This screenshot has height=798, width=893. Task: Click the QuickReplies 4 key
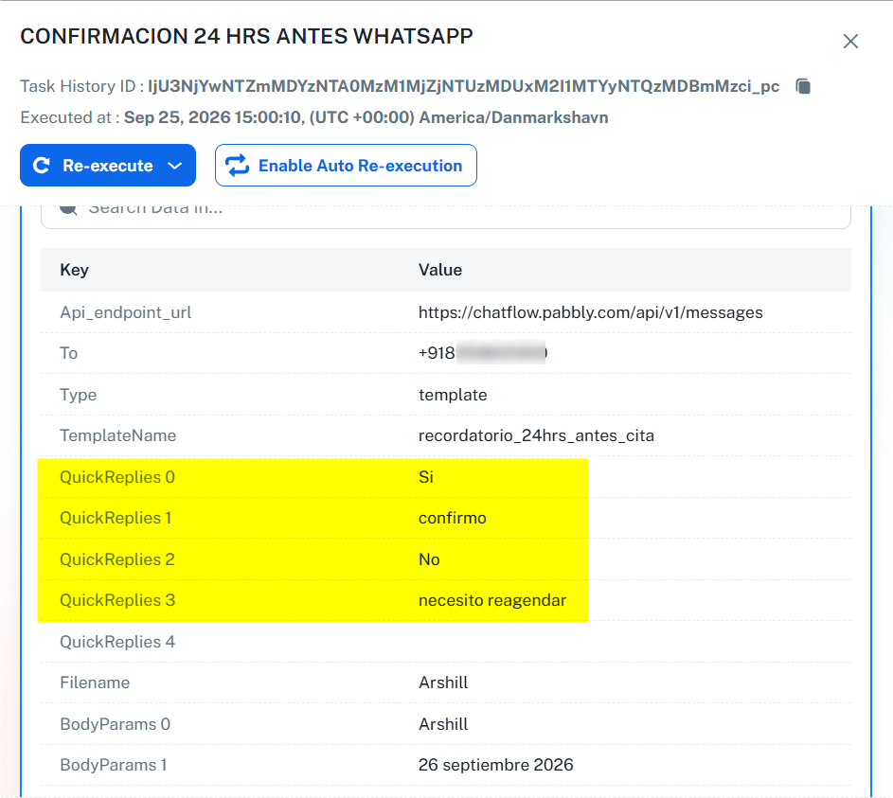point(117,642)
